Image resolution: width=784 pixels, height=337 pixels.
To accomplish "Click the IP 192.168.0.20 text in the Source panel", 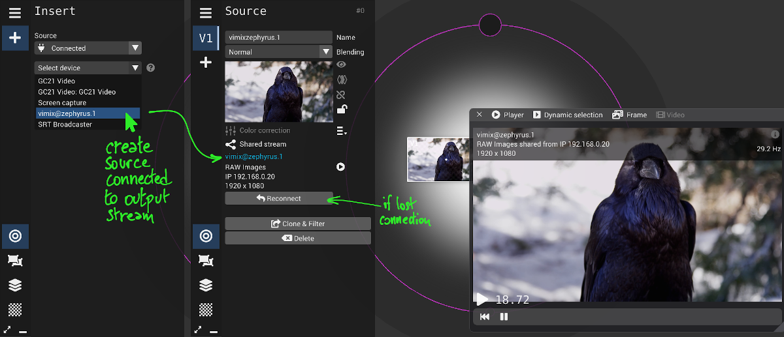I will click(250, 177).
